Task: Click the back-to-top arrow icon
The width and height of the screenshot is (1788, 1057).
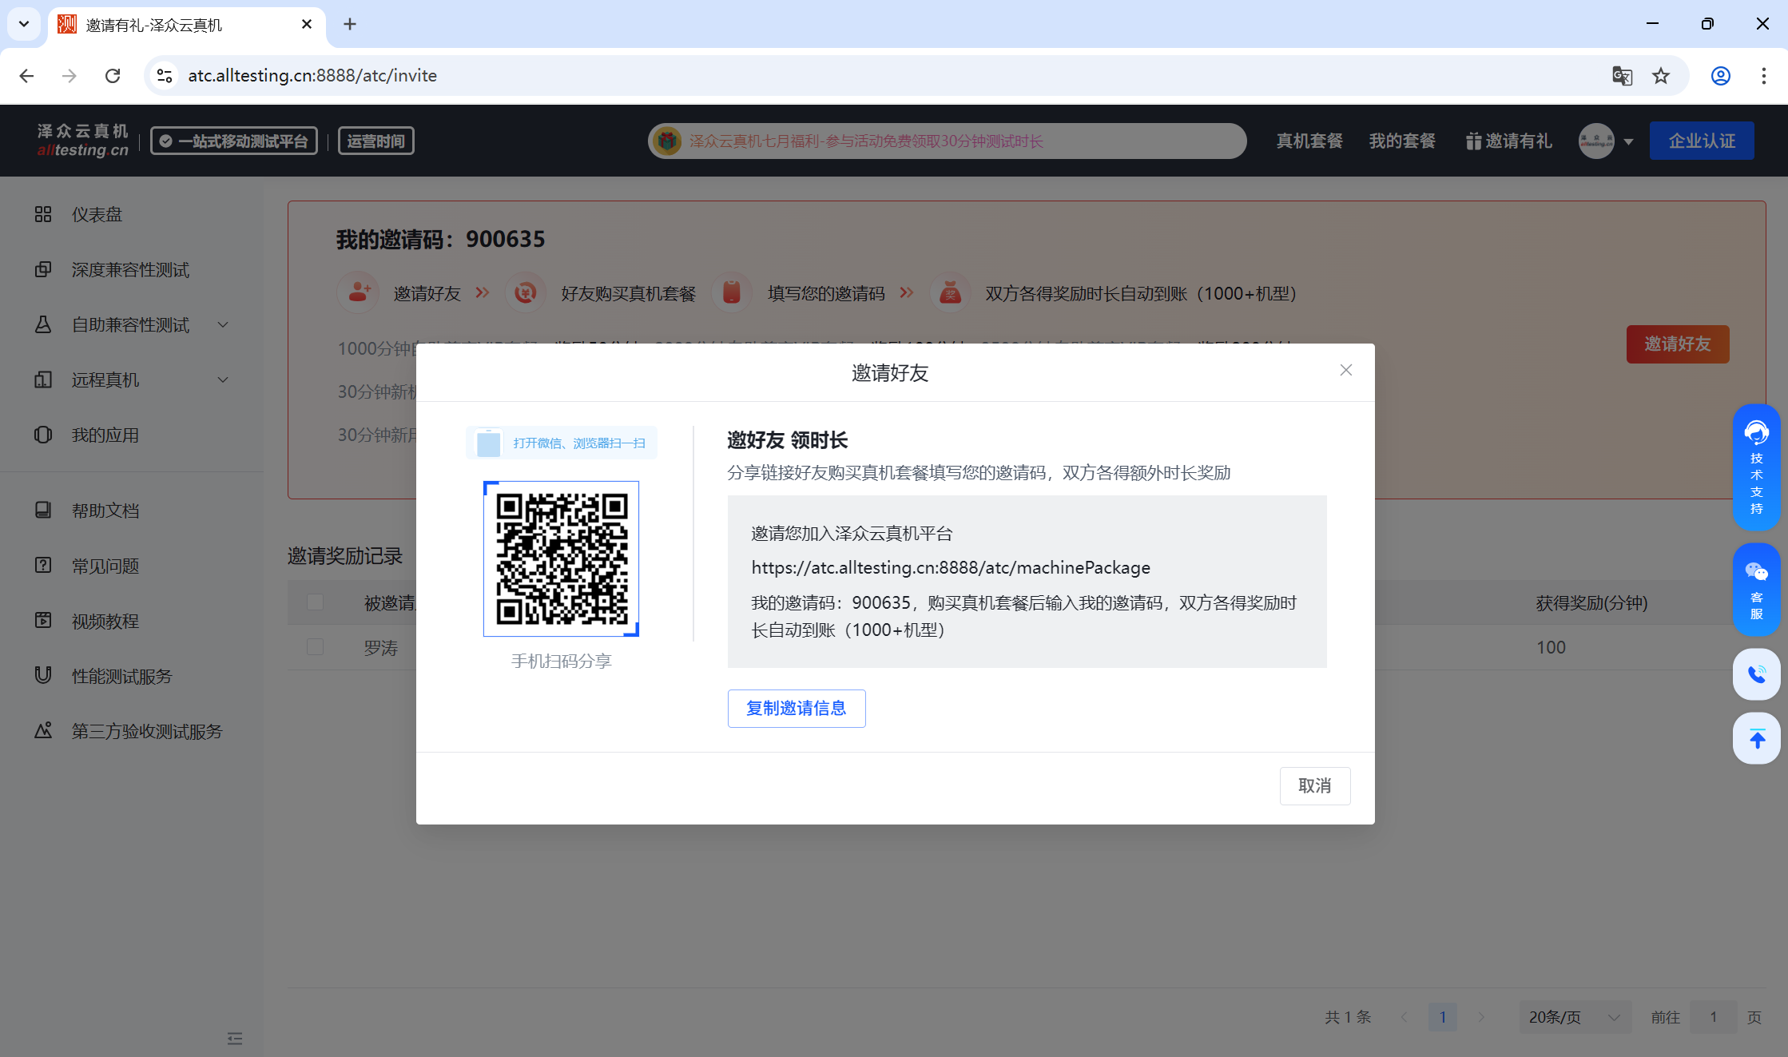Action: pyautogui.click(x=1757, y=739)
